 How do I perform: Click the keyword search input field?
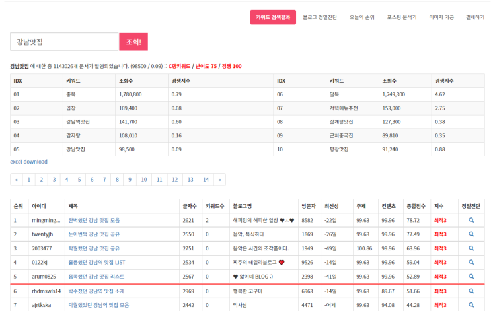[x=64, y=42]
